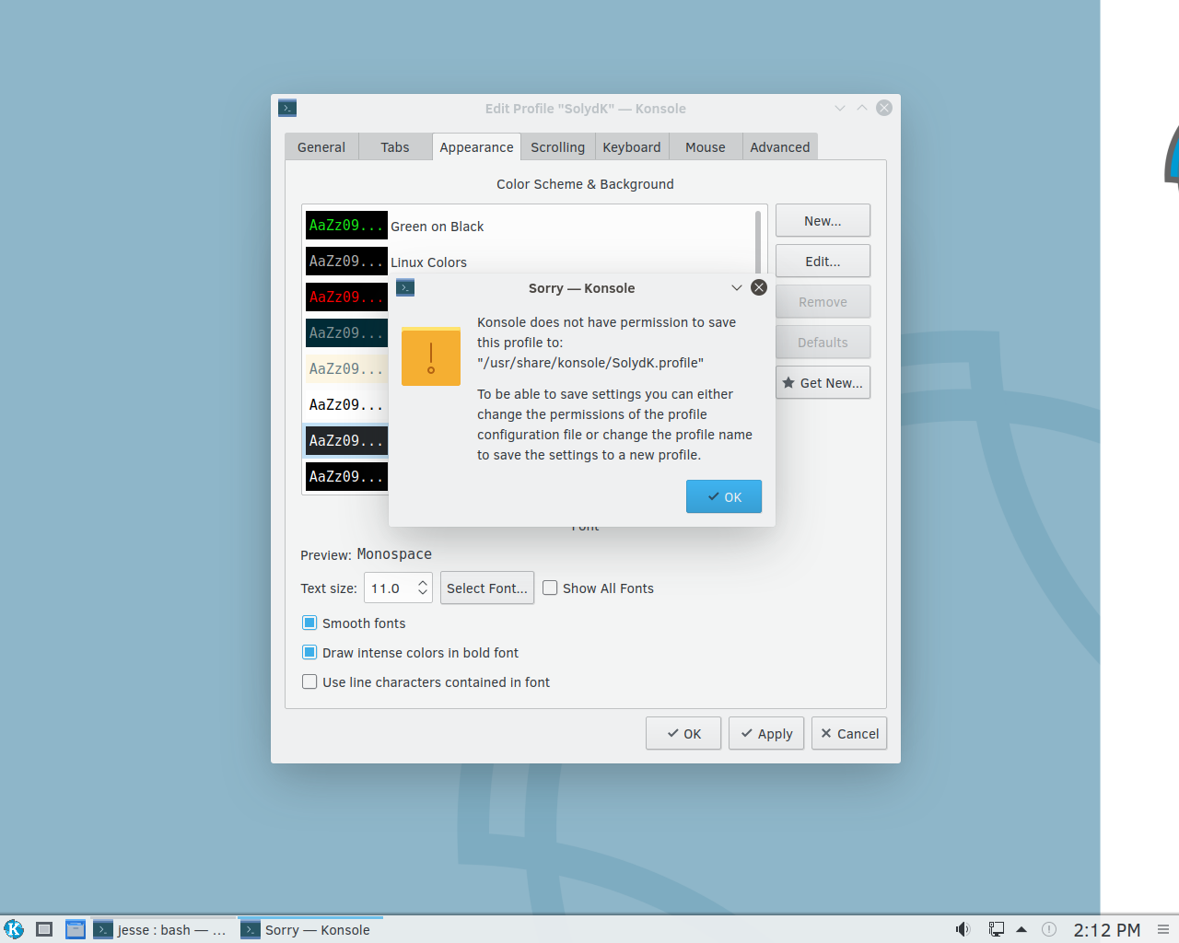
Task: Select the Linux Colors scheme preview
Action: tap(346, 262)
